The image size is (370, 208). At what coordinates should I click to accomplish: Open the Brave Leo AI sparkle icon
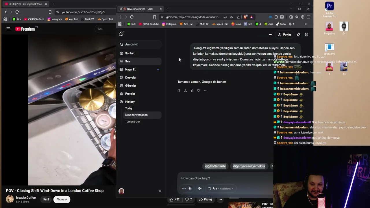(297, 17)
